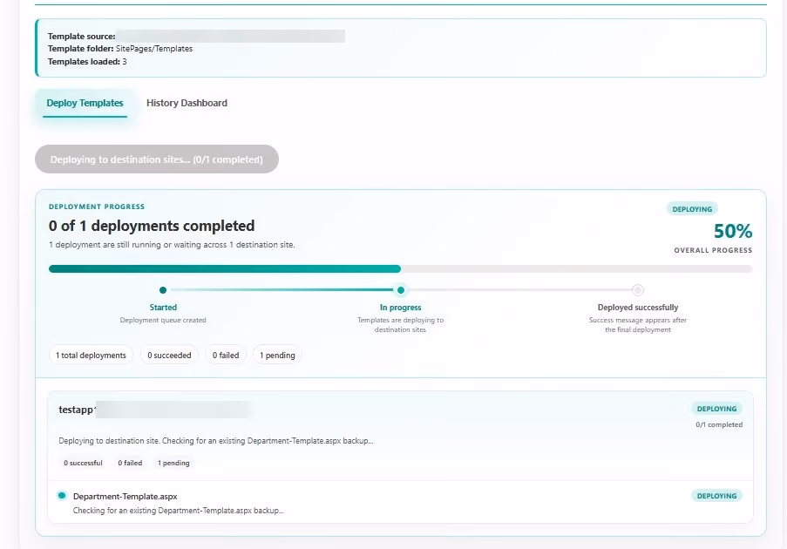
Task: Click the DEPLOYING badge for Department-Template.aspx
Action: [x=716, y=496]
